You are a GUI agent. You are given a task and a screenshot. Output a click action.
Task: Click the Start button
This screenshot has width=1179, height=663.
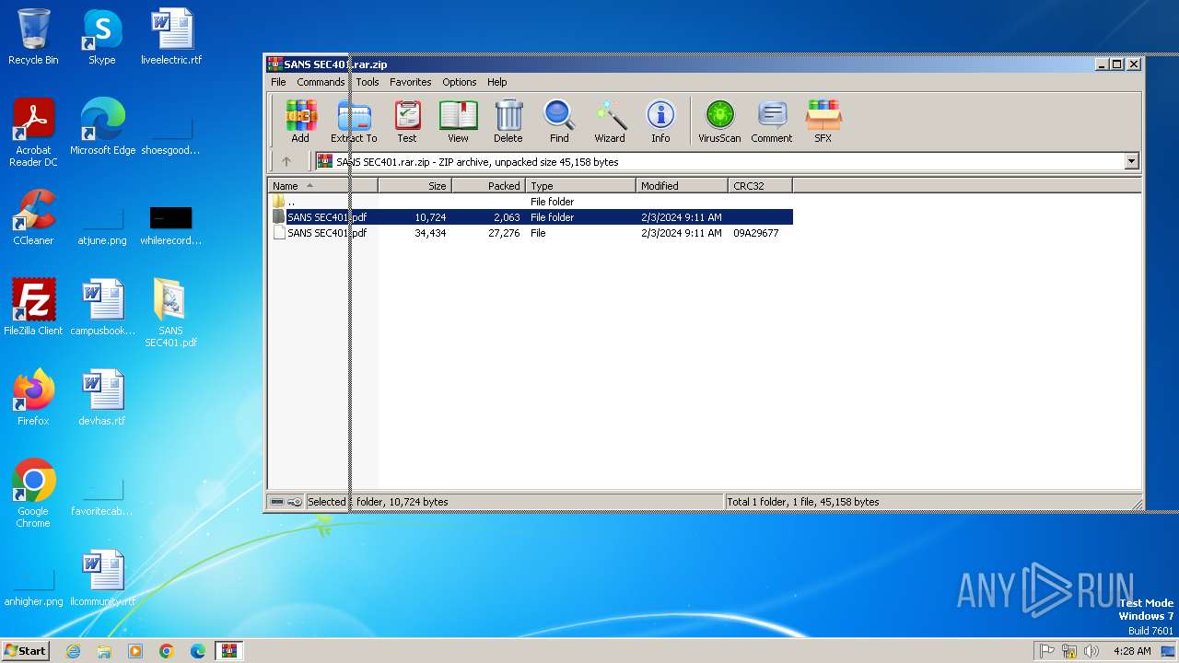click(x=25, y=651)
